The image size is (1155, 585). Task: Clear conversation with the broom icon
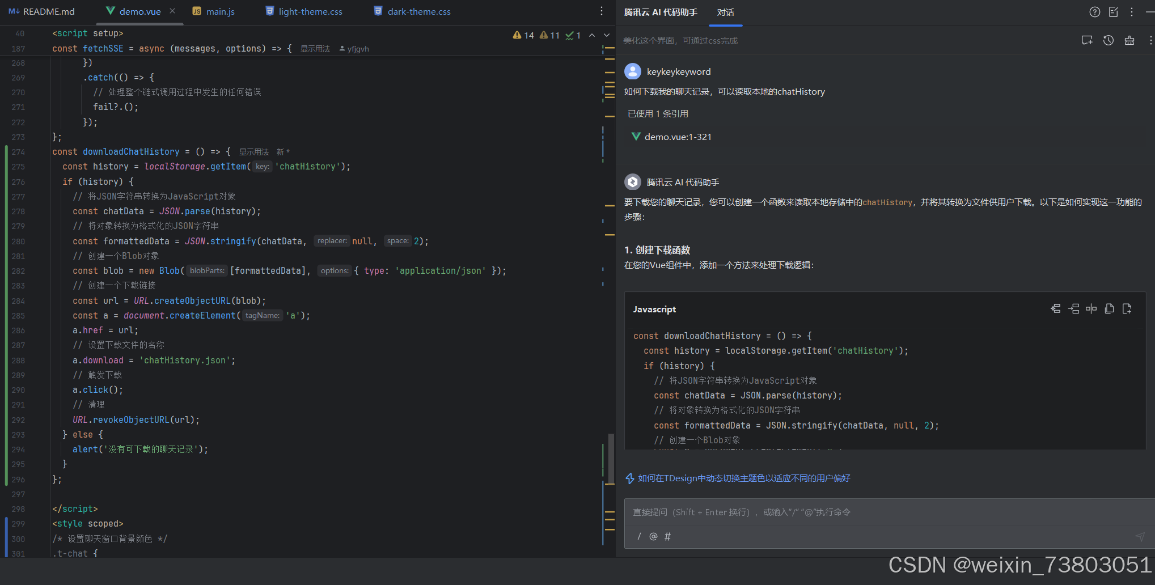(x=1129, y=40)
